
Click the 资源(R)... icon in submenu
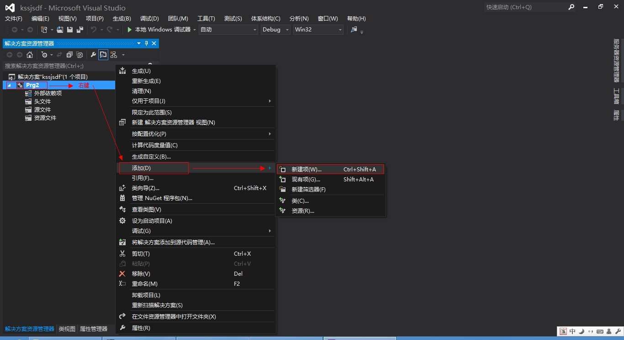[283, 211]
